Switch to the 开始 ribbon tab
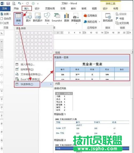The image size is (134, 153). 16,9
